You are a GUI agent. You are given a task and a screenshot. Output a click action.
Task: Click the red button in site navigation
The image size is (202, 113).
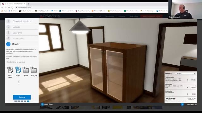151,16
